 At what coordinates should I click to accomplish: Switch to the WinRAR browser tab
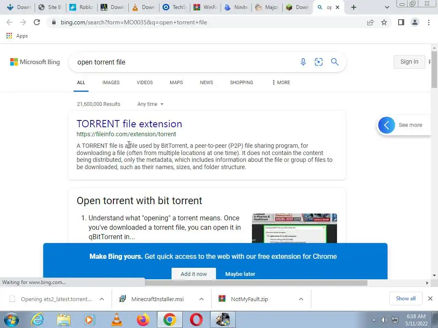pos(205,7)
